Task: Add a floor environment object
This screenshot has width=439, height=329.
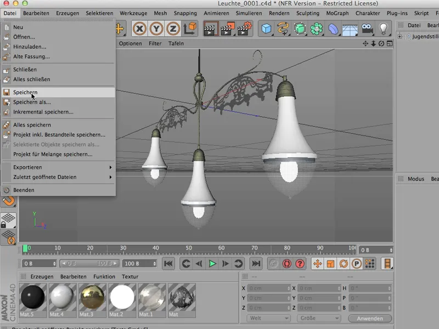Action: pyautogui.click(x=350, y=29)
